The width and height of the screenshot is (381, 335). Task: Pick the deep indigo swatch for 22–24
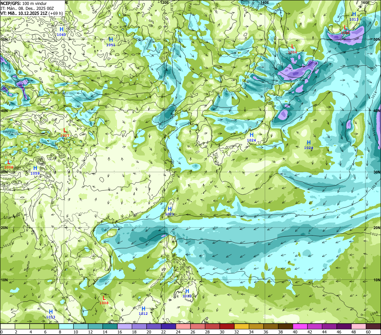coord(169,326)
